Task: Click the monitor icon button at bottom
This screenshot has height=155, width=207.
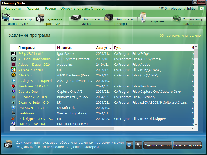Action: [x=129, y=145]
